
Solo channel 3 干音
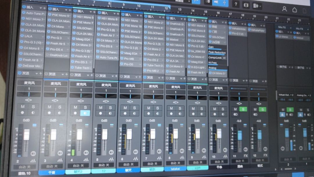[x=60, y=107]
